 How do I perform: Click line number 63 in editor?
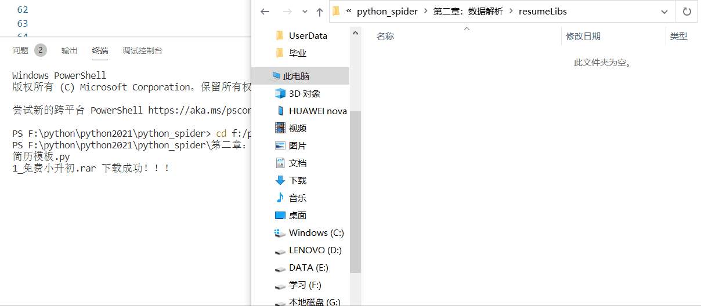coord(23,24)
